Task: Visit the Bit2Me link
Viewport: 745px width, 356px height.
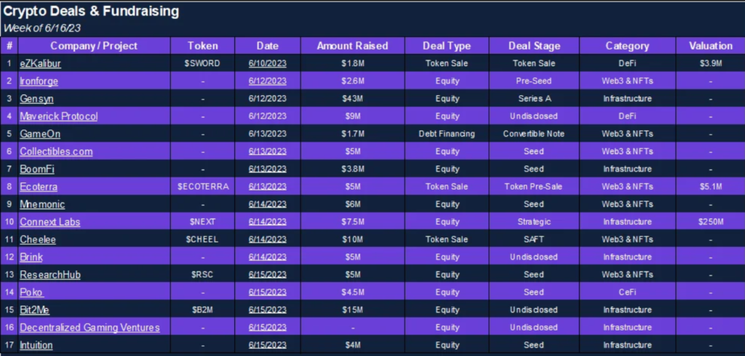Action: coord(35,310)
